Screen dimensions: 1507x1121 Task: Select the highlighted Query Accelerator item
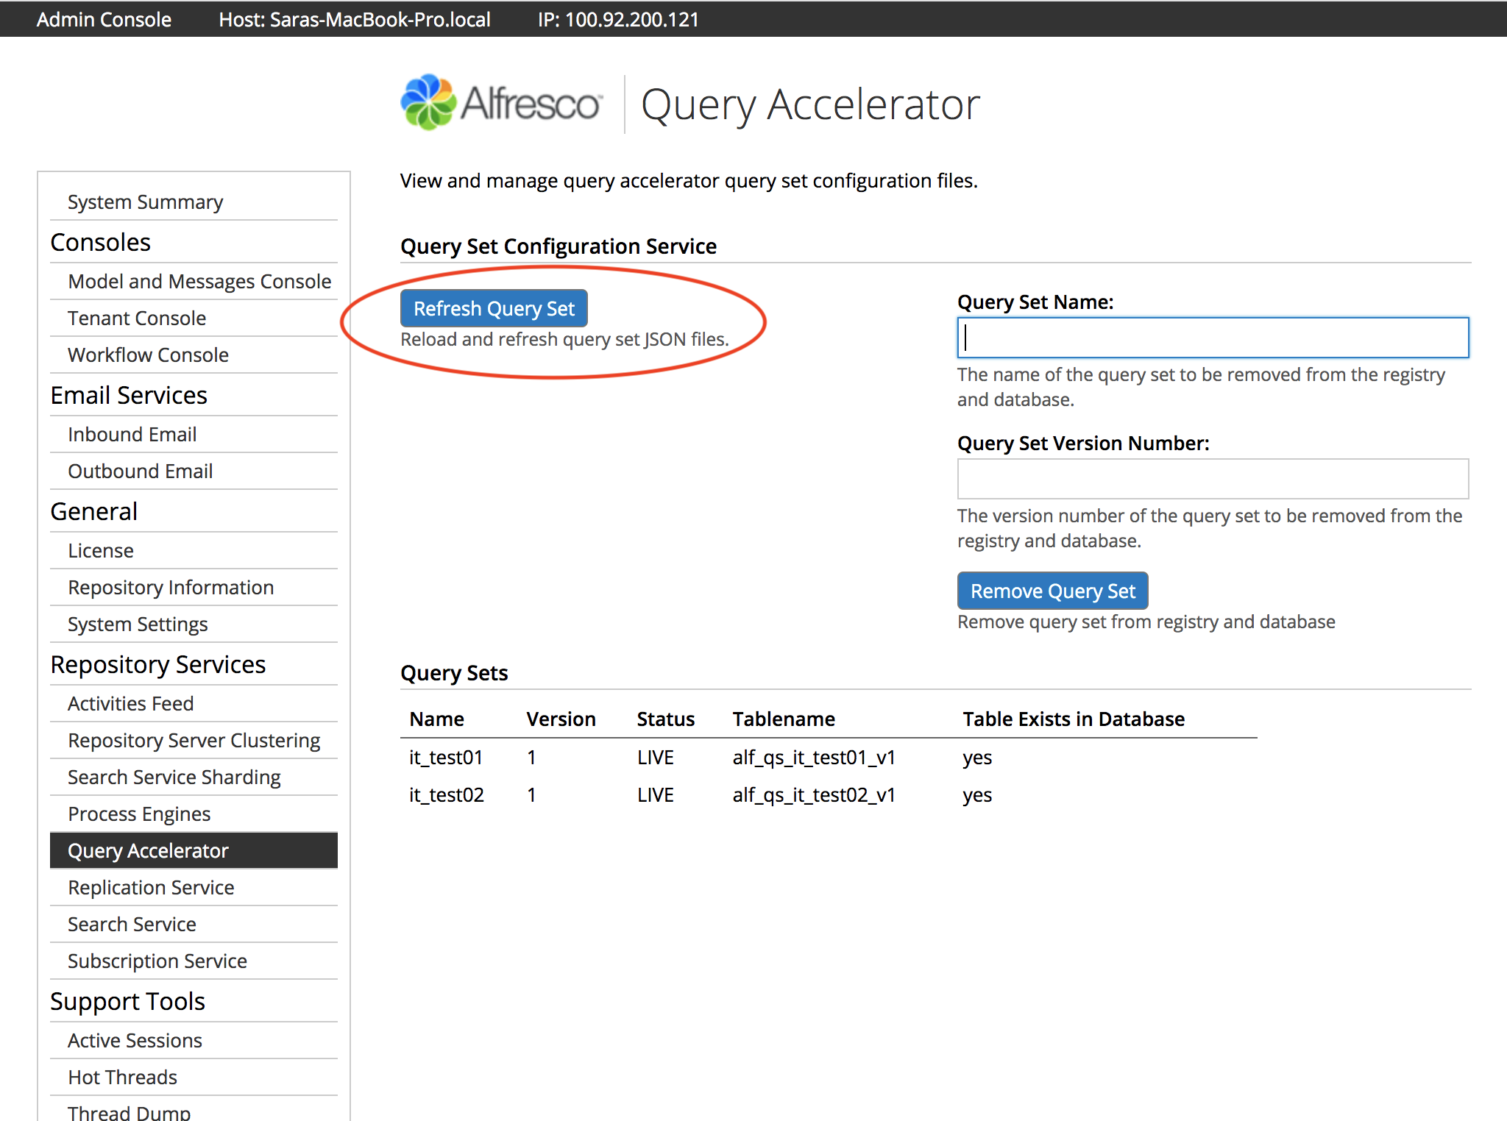click(148, 851)
